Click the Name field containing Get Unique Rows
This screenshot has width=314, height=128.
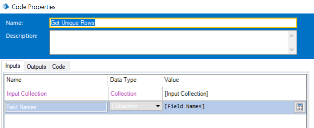click(173, 23)
